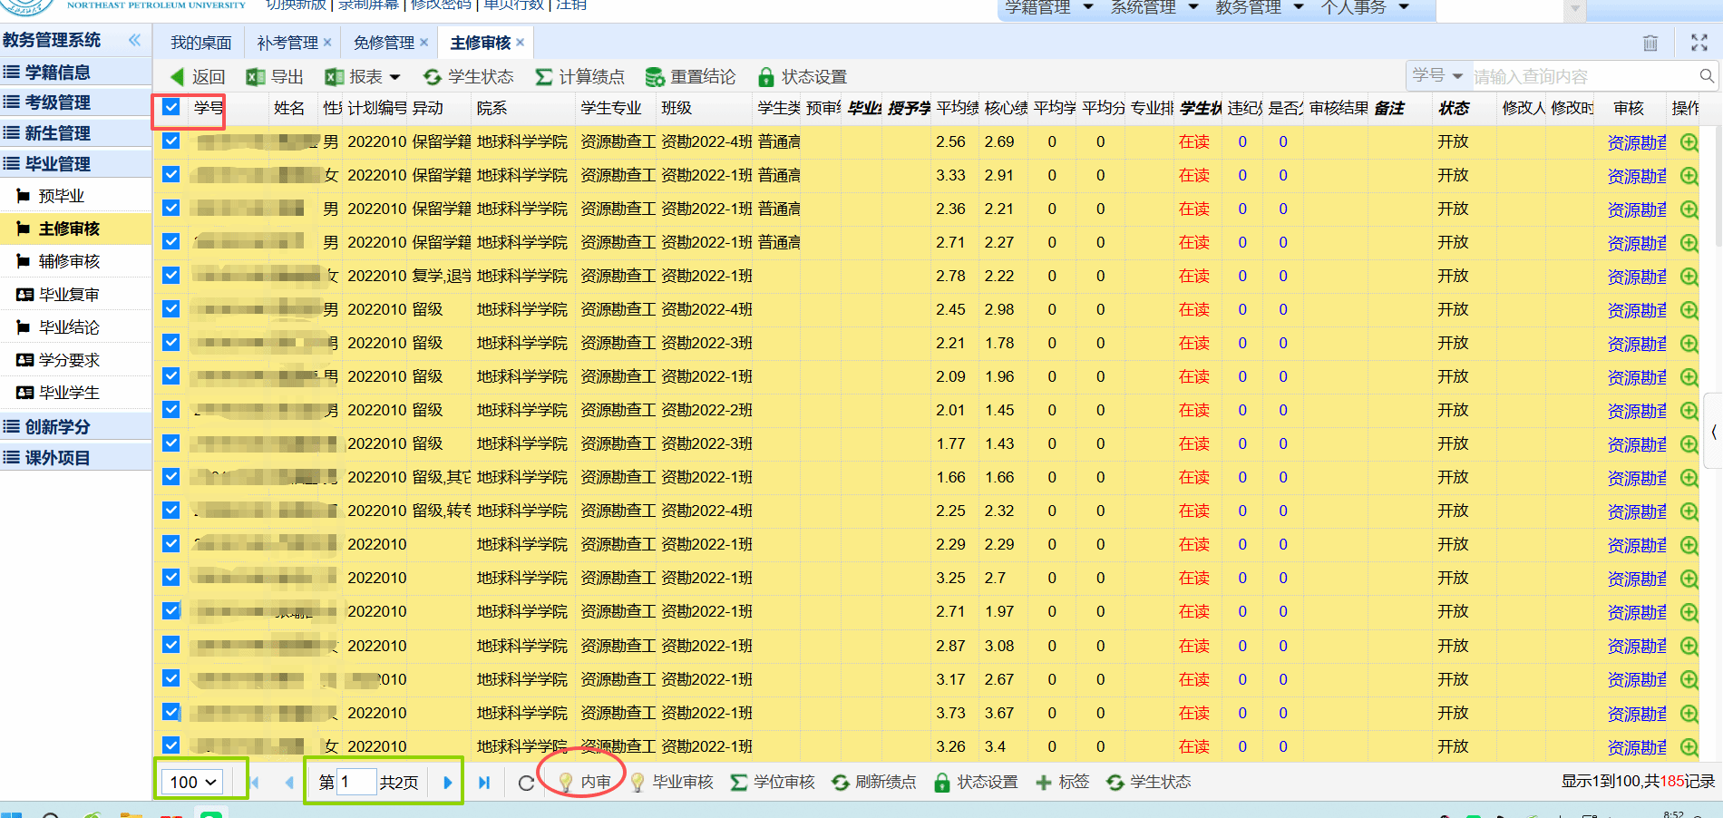Open 状态设置 lock icon in top toolbar

click(x=766, y=77)
